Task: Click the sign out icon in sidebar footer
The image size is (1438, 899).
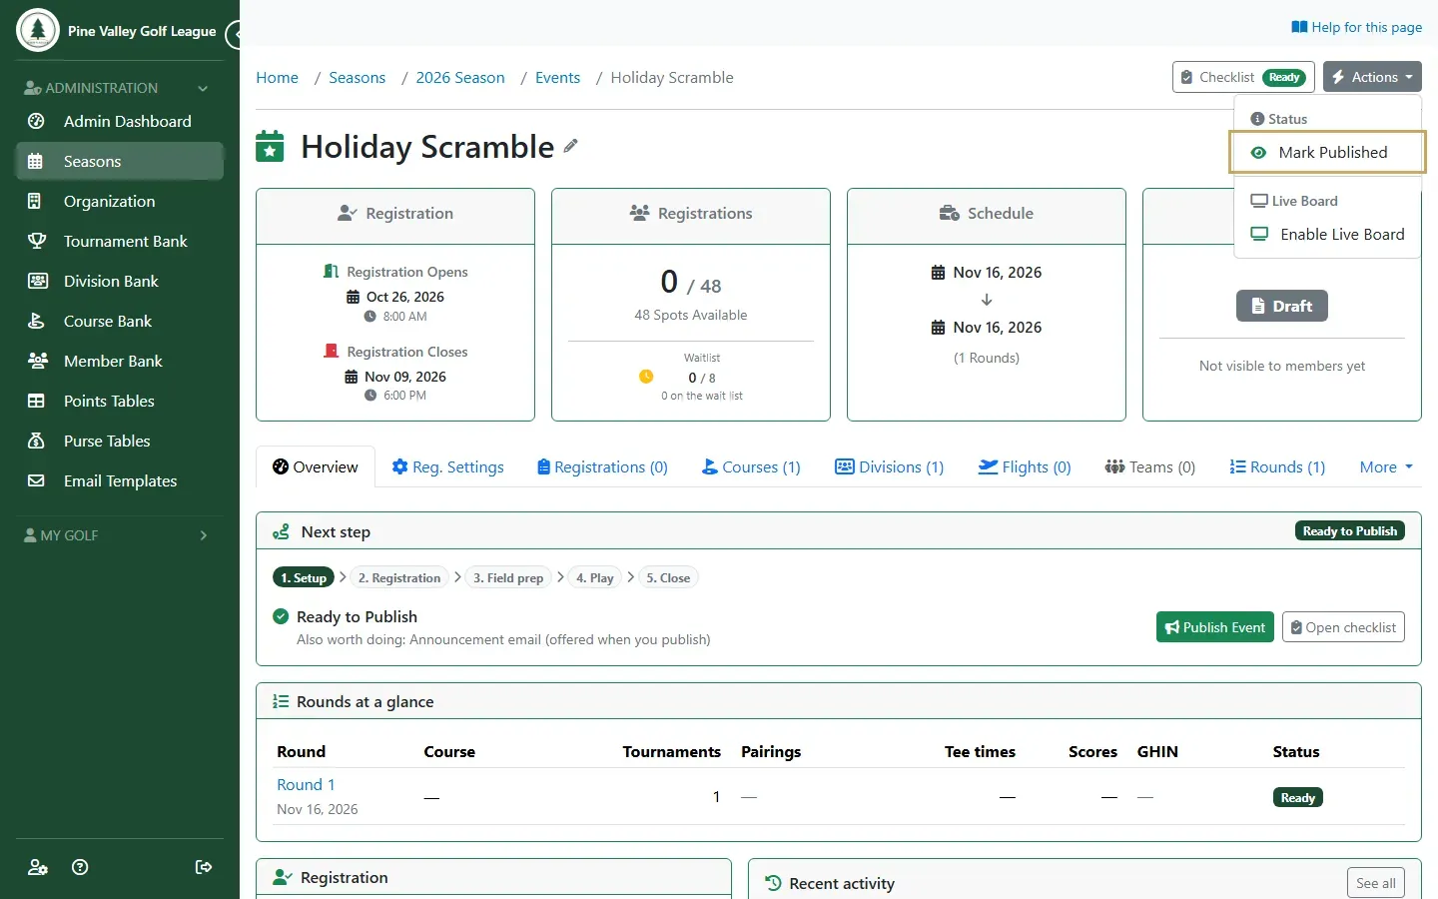Action: tap(204, 867)
